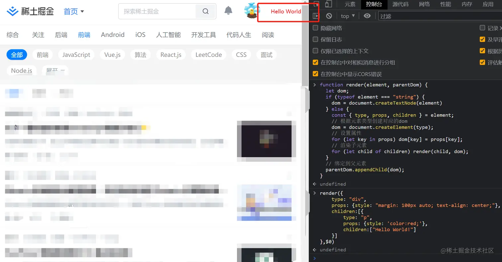The width and height of the screenshot is (502, 262).
Task: Uncheck the checkbox beside 根据历
Action: (482, 51)
